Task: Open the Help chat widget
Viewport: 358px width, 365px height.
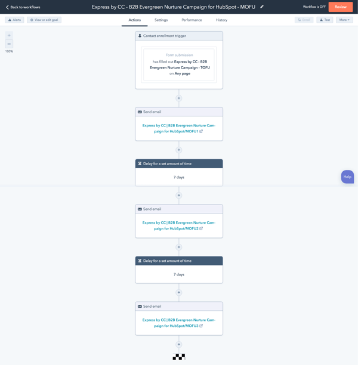Action: pos(347,177)
